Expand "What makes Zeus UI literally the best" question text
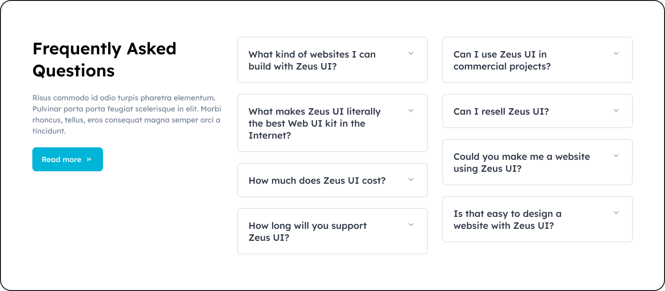Image resolution: width=665 pixels, height=291 pixels. pyautogui.click(x=314, y=123)
